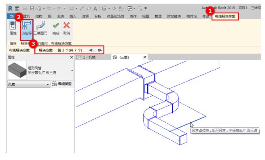The width and height of the screenshot is (265, 160).
Task: Click the 布线解决方案 options bar label
Action: [x=19, y=50]
